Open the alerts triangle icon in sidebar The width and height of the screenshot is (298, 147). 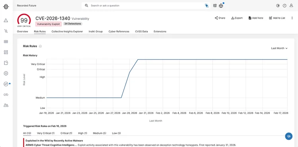tap(6, 20)
